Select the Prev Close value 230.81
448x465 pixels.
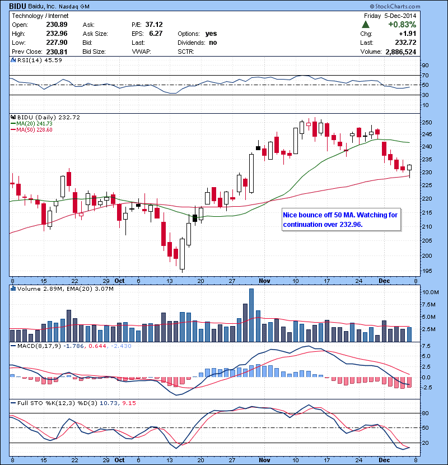point(57,52)
